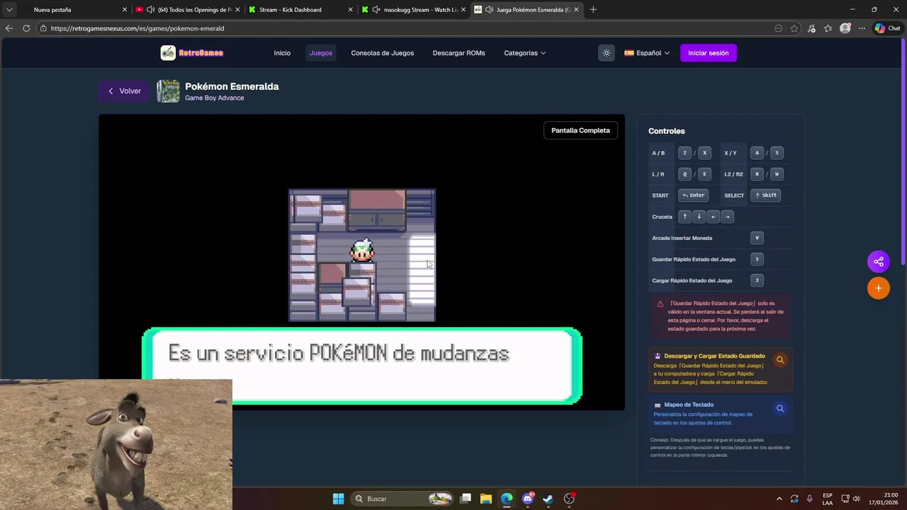Viewport: 907px width, 510px height.
Task: Click the taskbar Buscar search box
Action: [402, 499]
